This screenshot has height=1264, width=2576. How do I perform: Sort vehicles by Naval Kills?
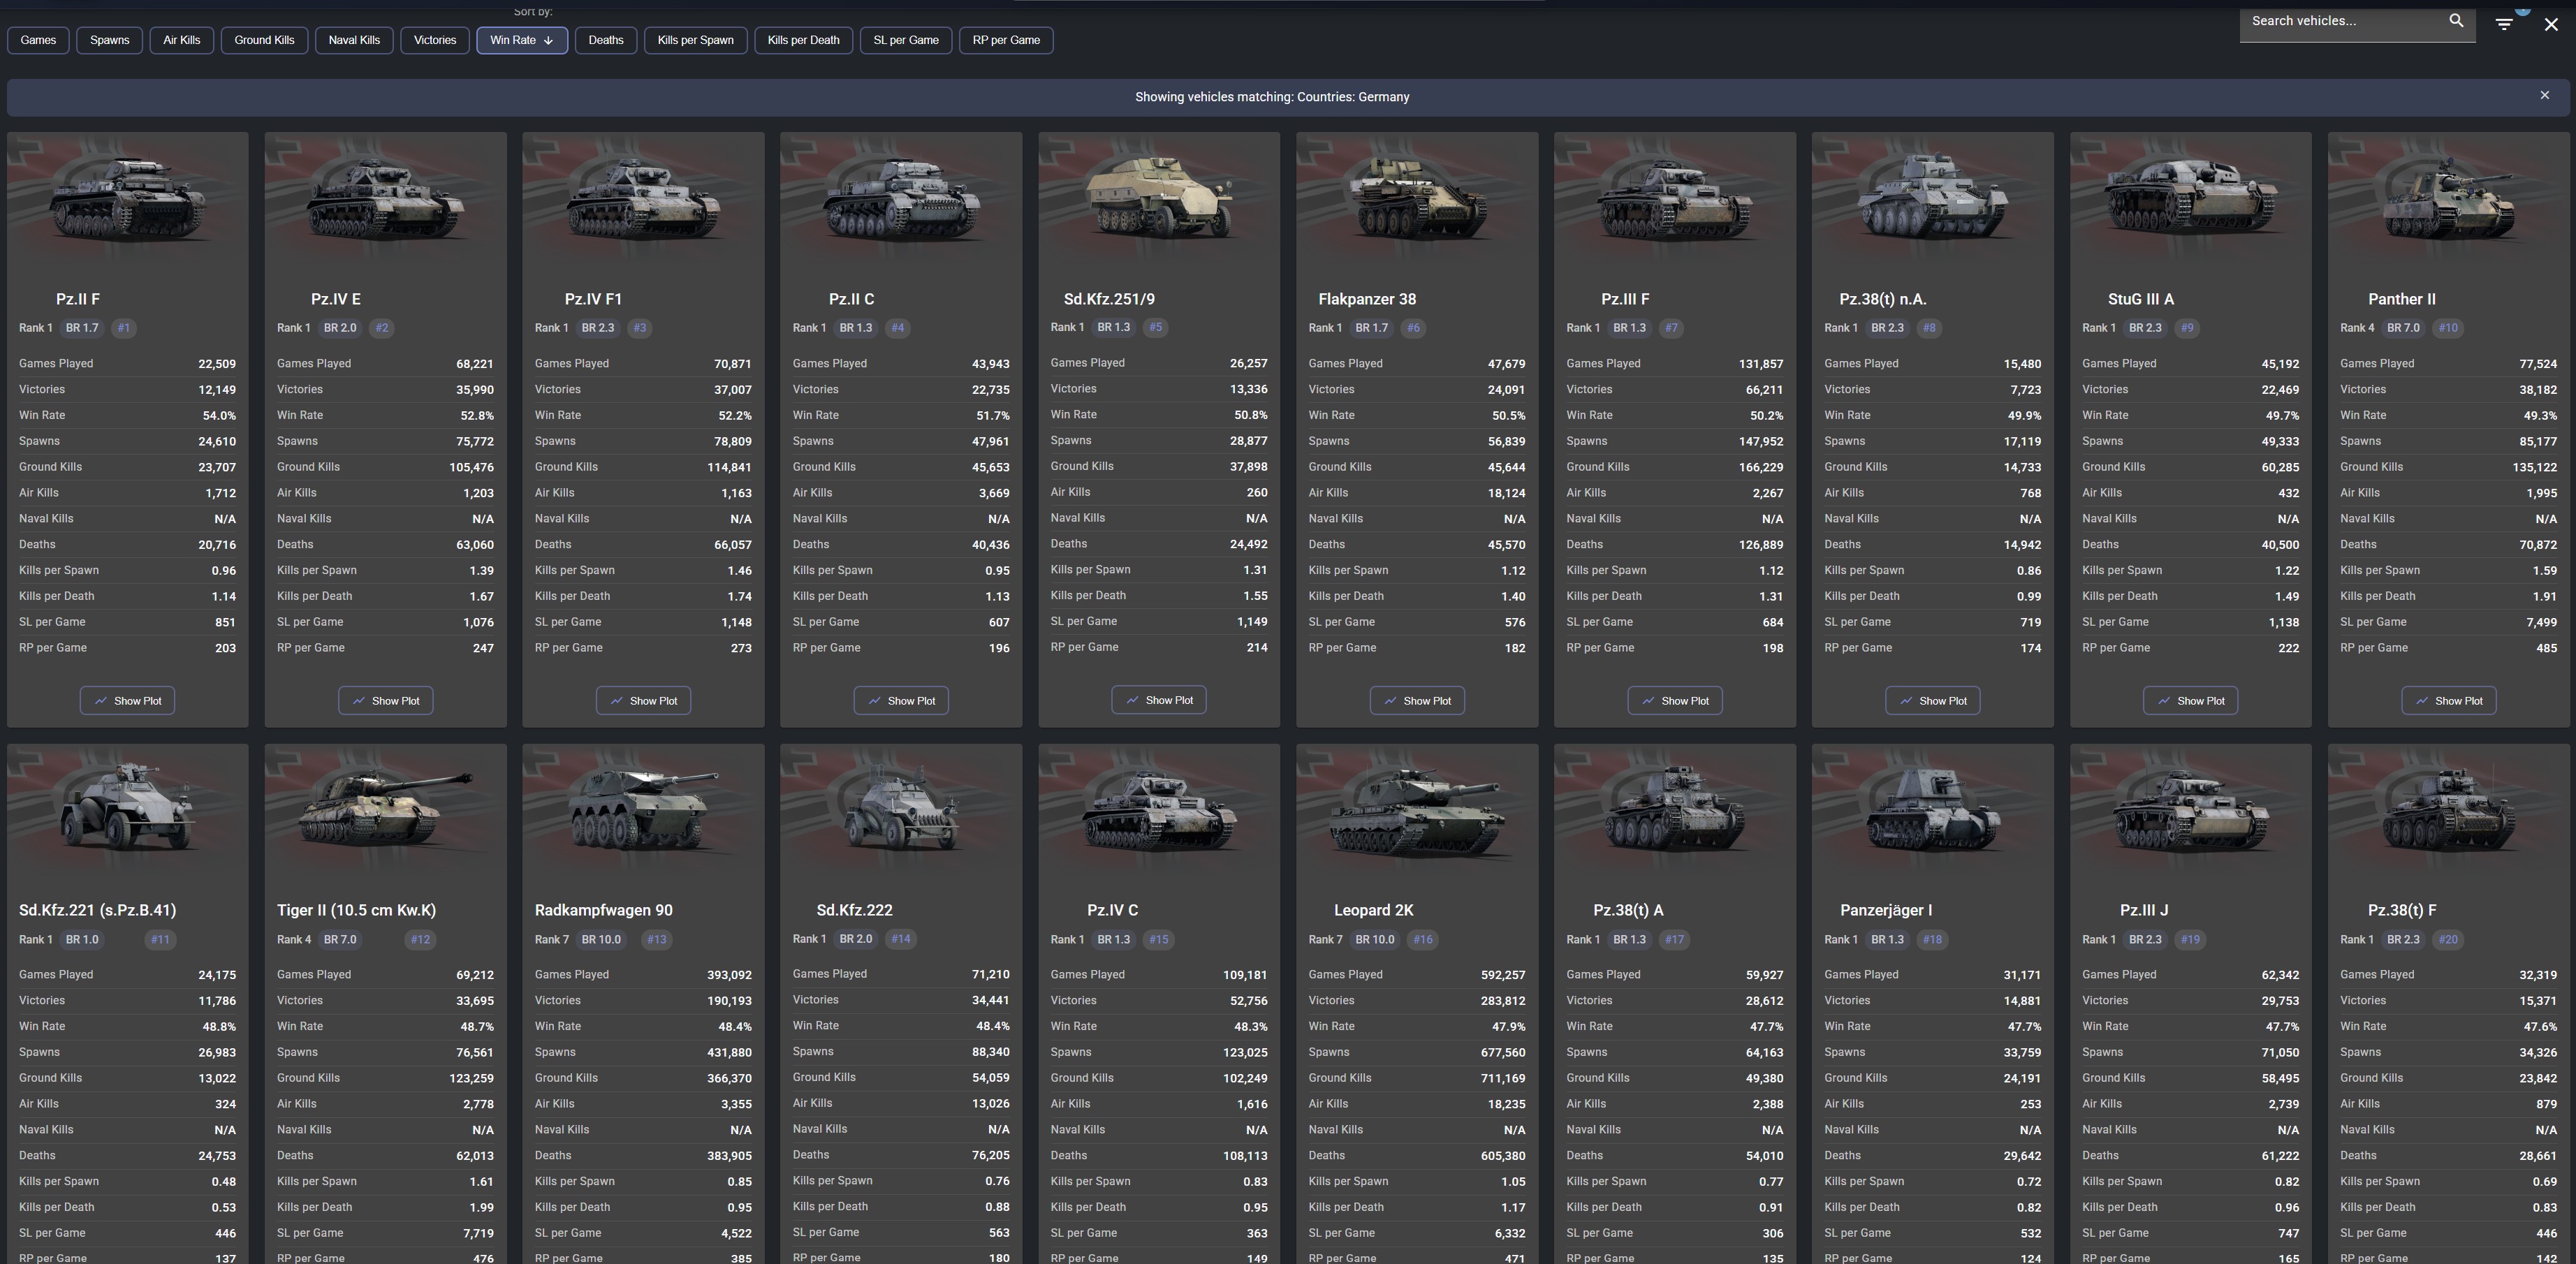[354, 40]
